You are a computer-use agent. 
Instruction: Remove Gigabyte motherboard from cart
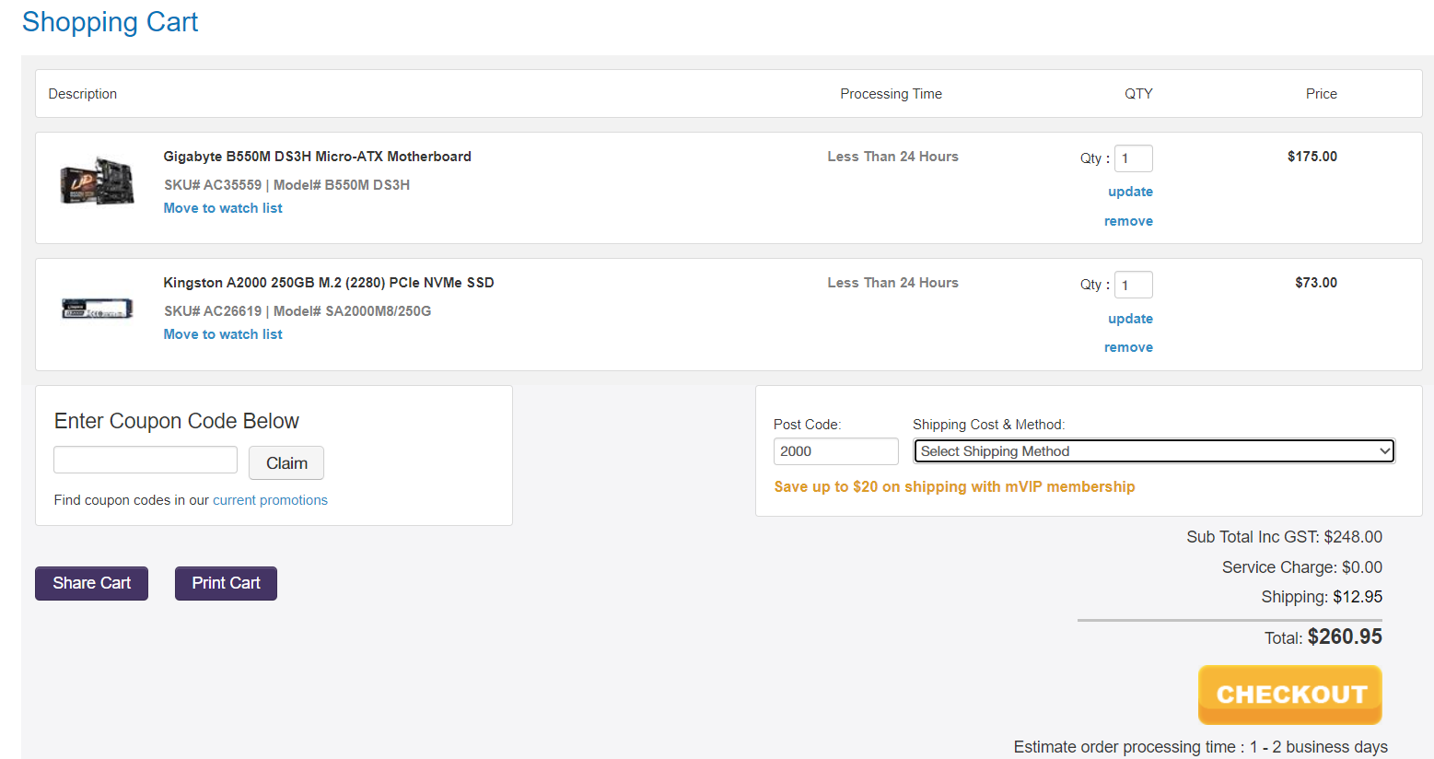point(1128,221)
